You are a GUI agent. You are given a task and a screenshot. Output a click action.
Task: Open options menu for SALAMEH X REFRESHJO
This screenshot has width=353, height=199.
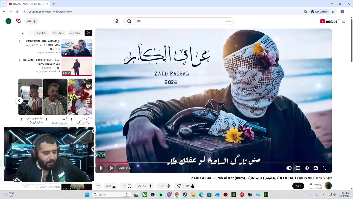click(20, 61)
